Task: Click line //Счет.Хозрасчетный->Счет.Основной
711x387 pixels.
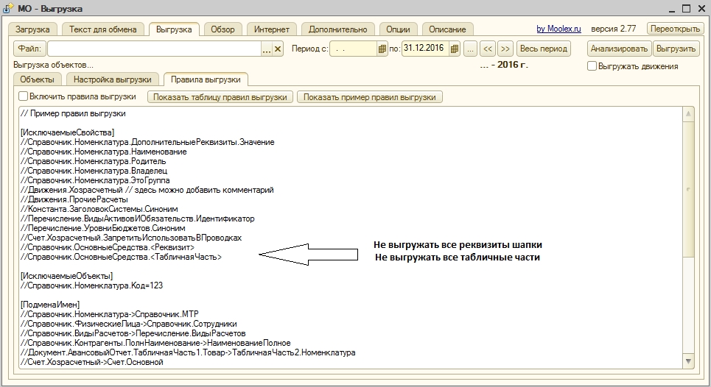Action: tap(92, 362)
